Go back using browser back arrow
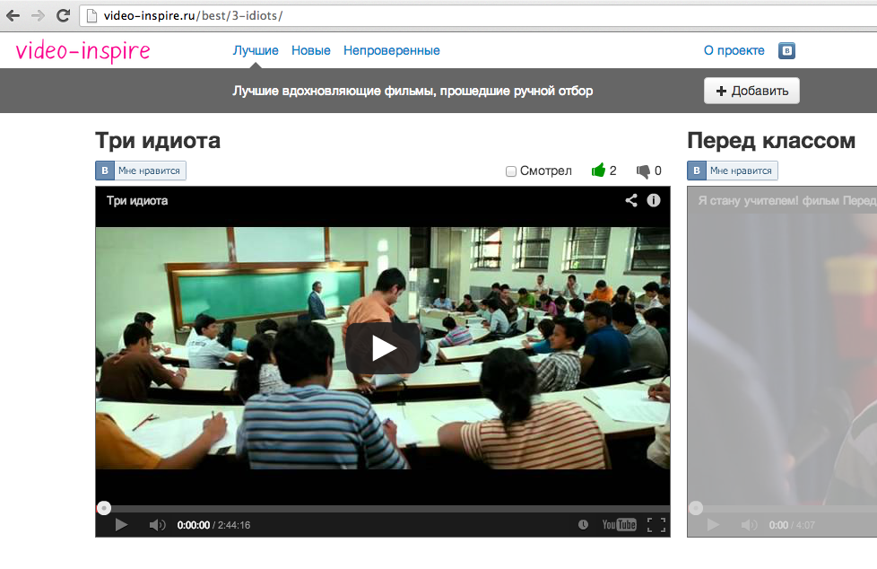 13,15
